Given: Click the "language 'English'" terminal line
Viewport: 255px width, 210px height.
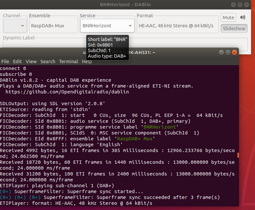Looking at the screenshot, I should point(61,145).
